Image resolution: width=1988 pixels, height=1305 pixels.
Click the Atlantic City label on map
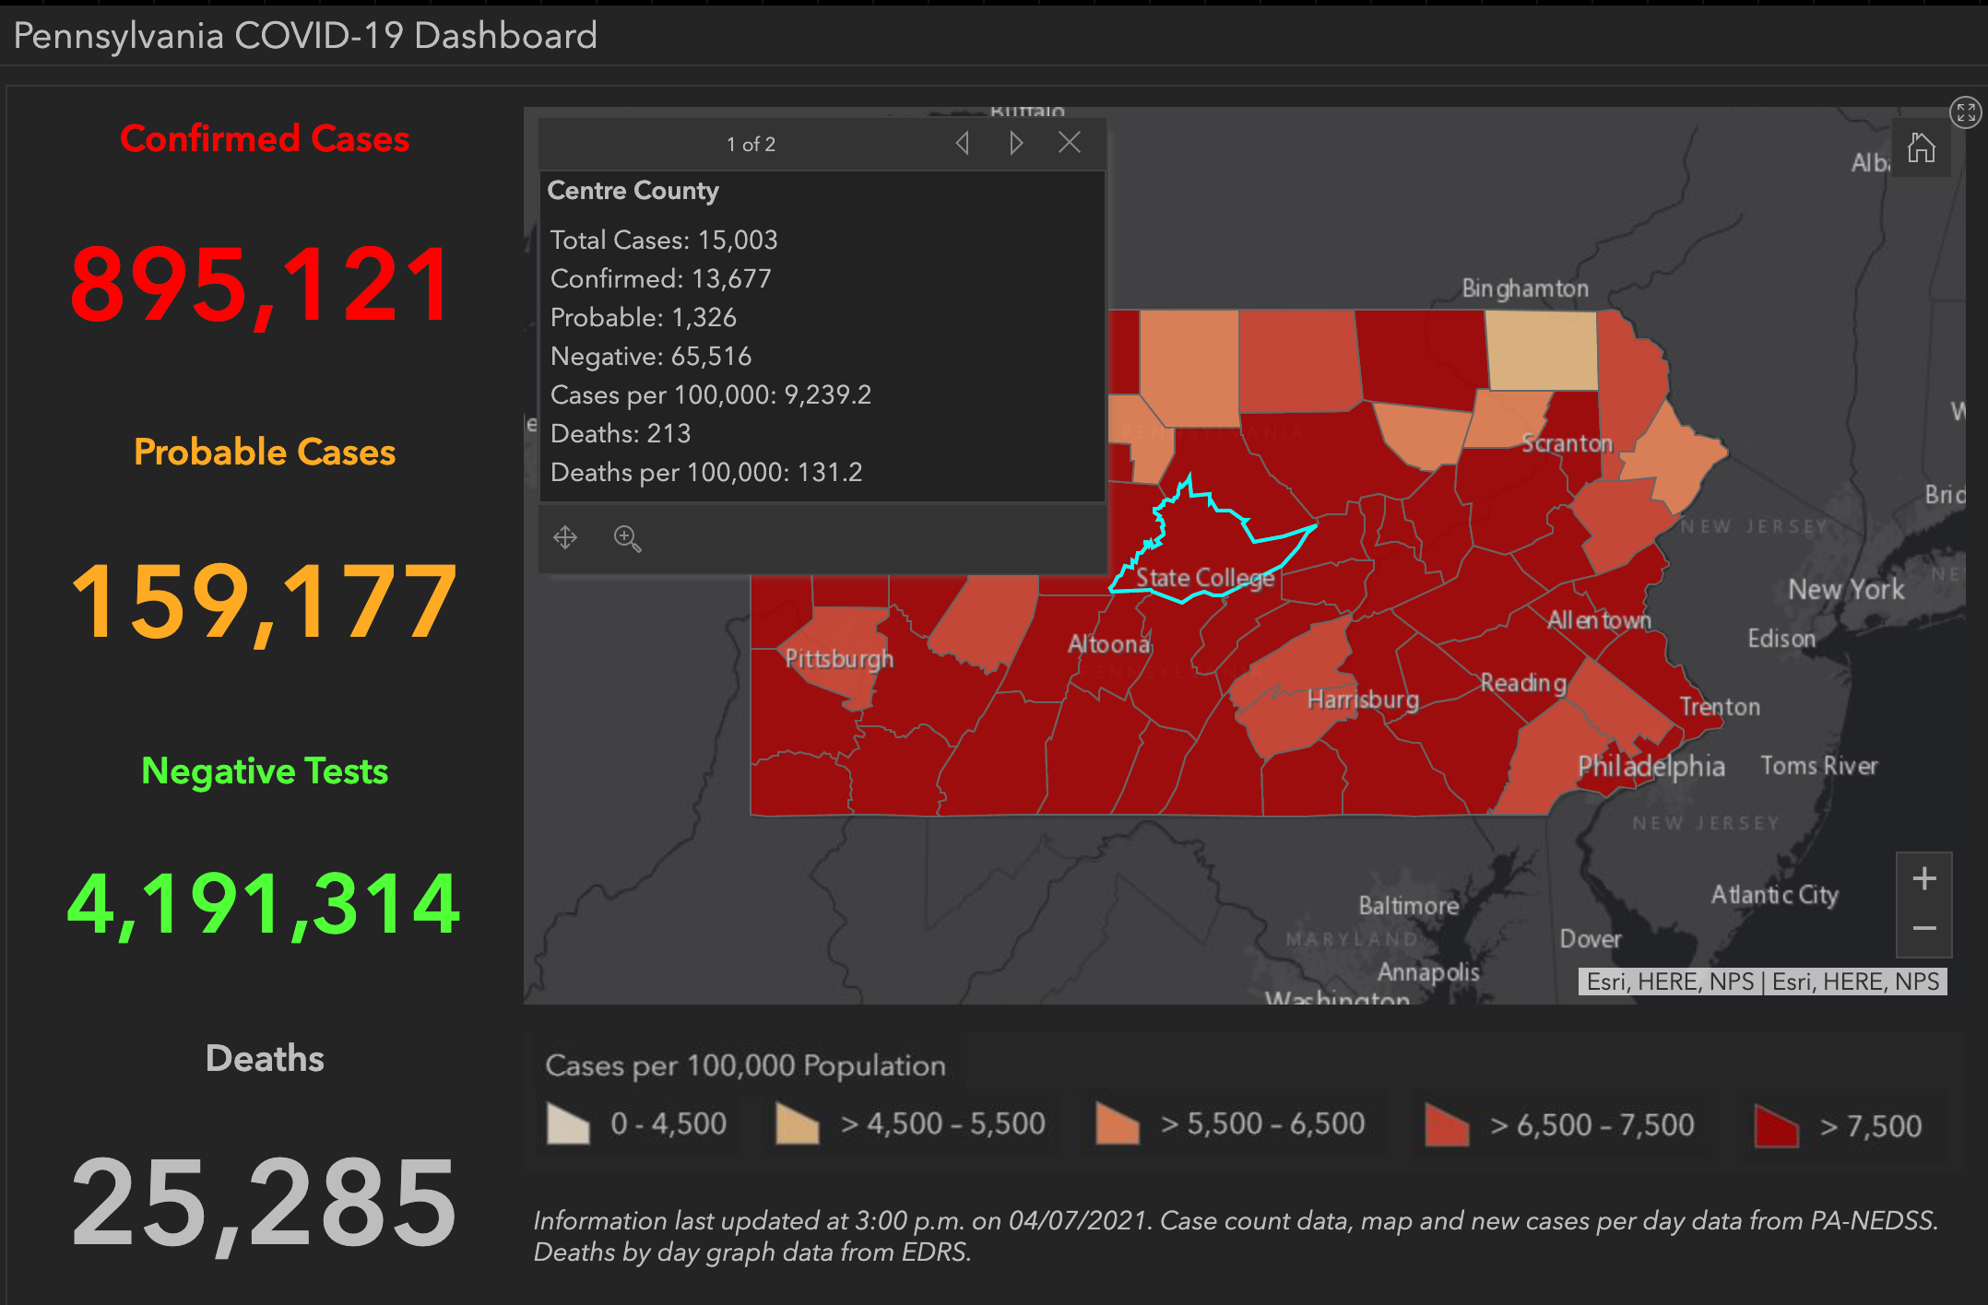(x=1775, y=895)
